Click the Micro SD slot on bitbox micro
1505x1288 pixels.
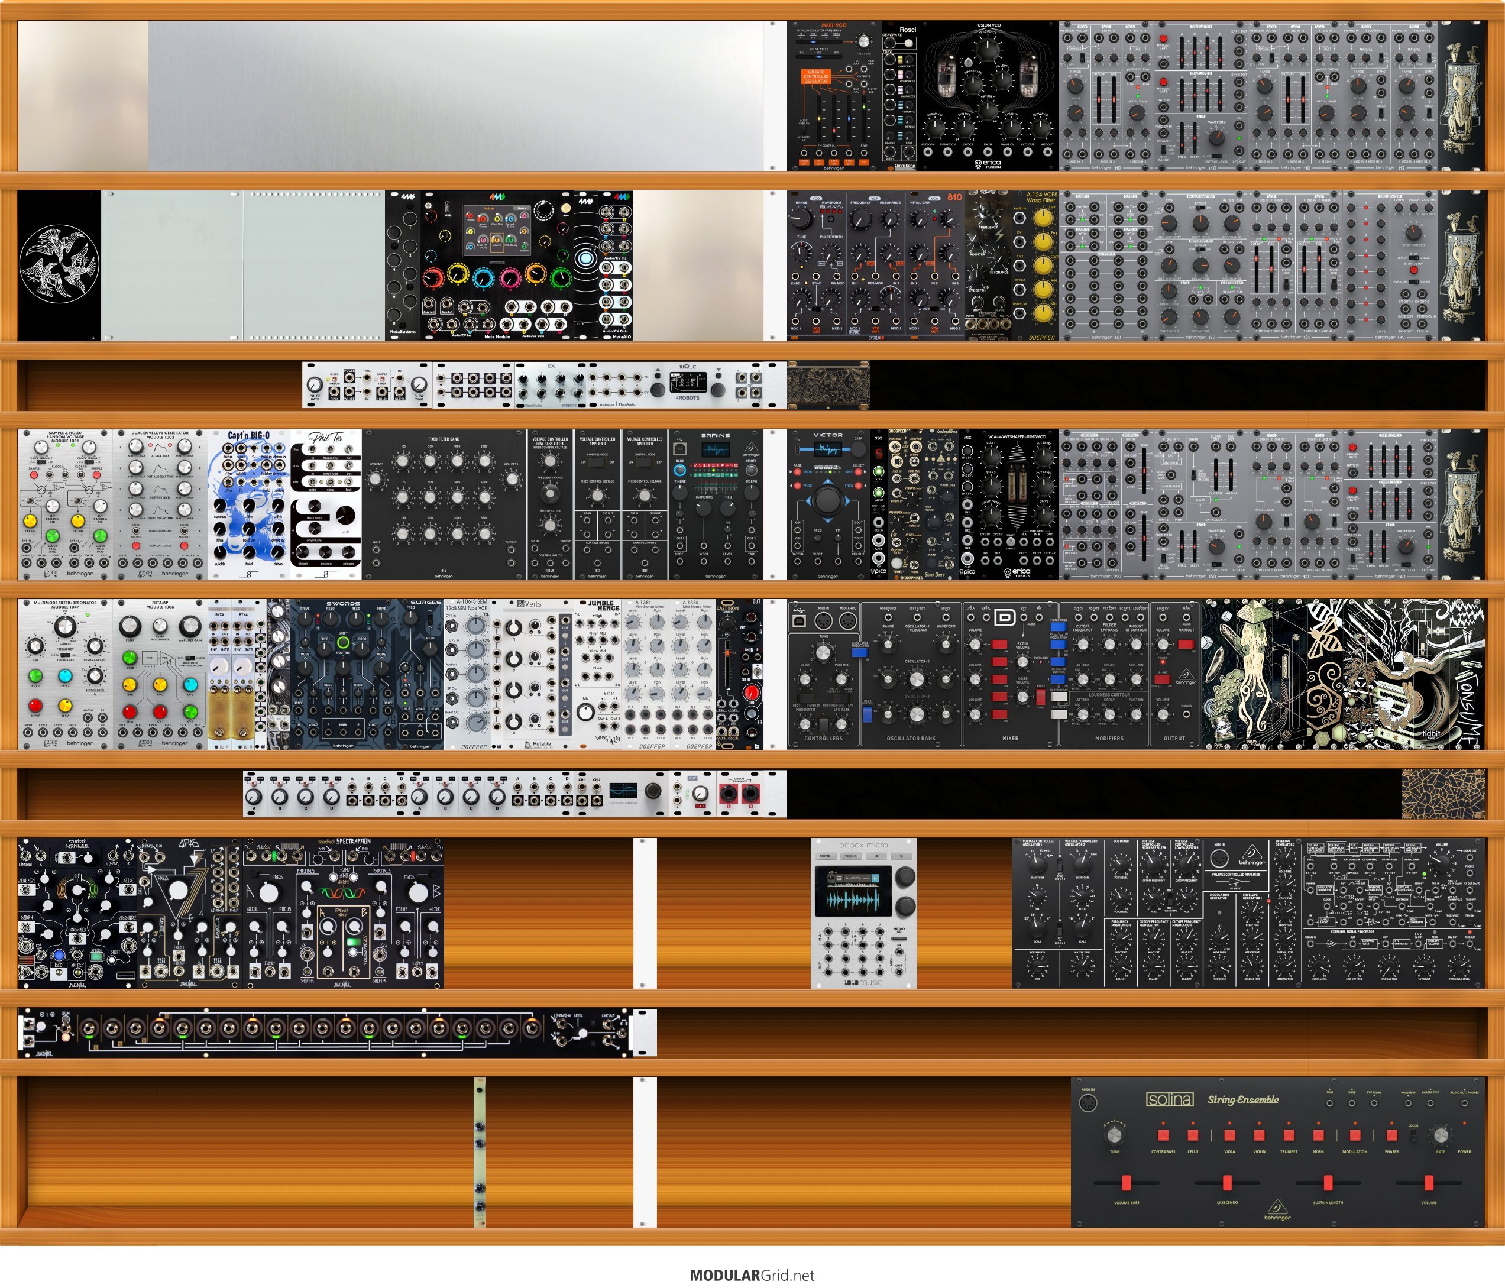(898, 939)
